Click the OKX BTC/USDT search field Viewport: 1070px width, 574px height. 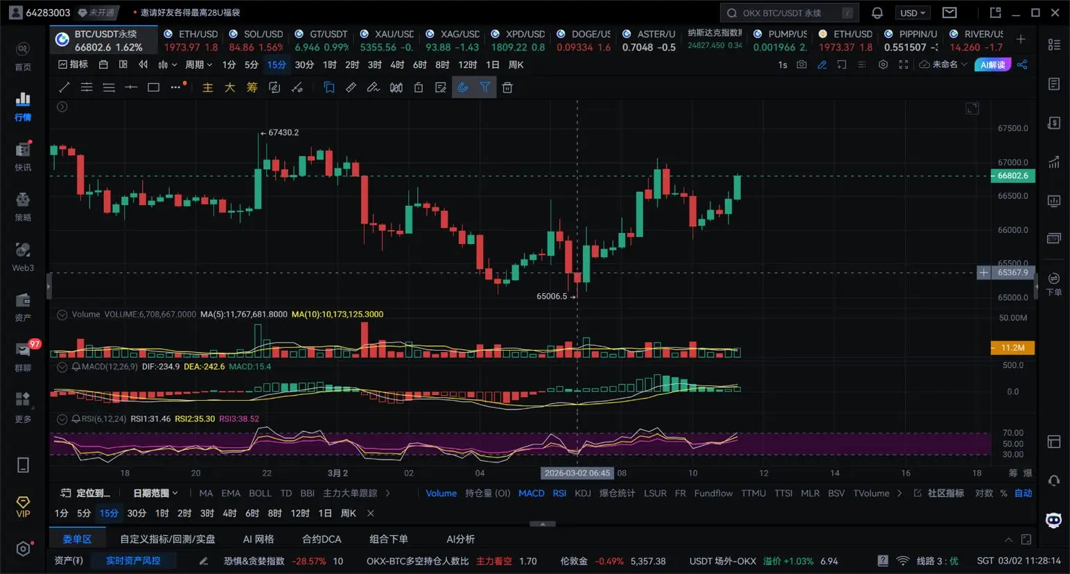coord(789,13)
